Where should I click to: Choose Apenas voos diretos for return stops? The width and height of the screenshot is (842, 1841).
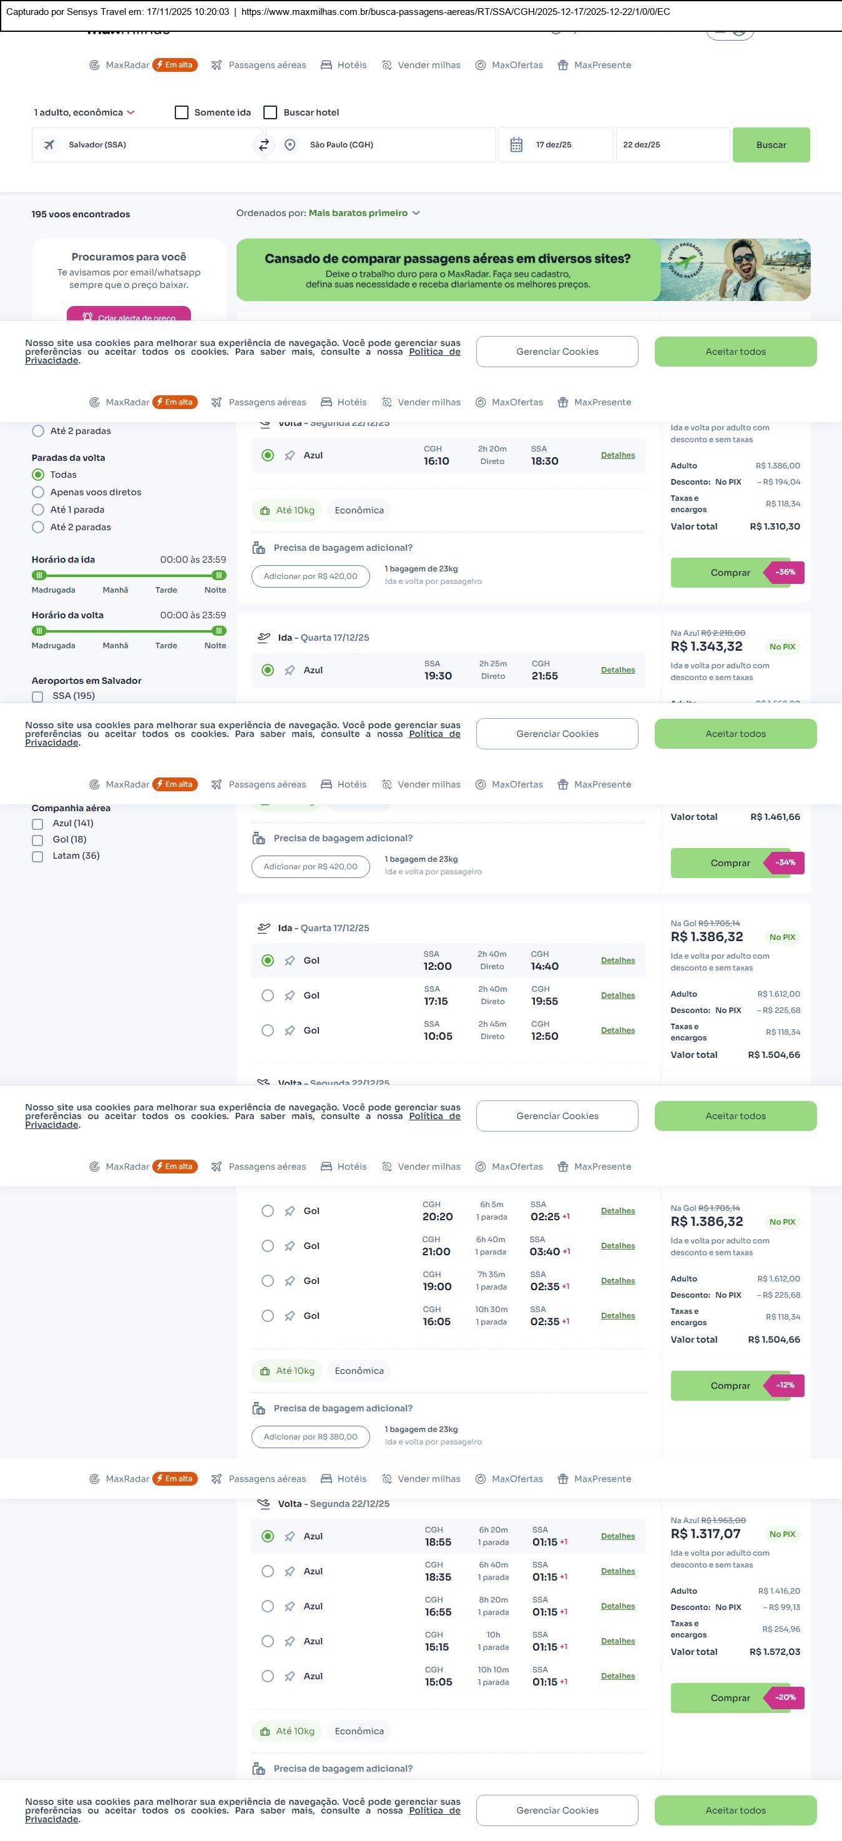point(39,492)
